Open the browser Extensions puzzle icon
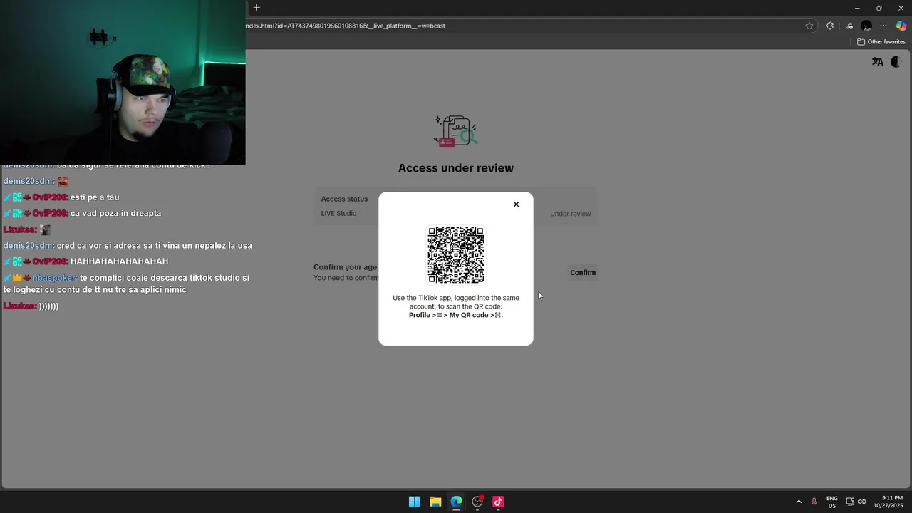 (830, 26)
